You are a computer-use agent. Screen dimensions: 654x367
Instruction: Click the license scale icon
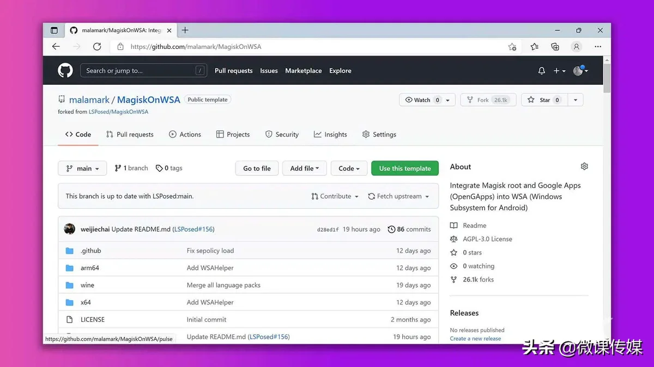coord(454,239)
